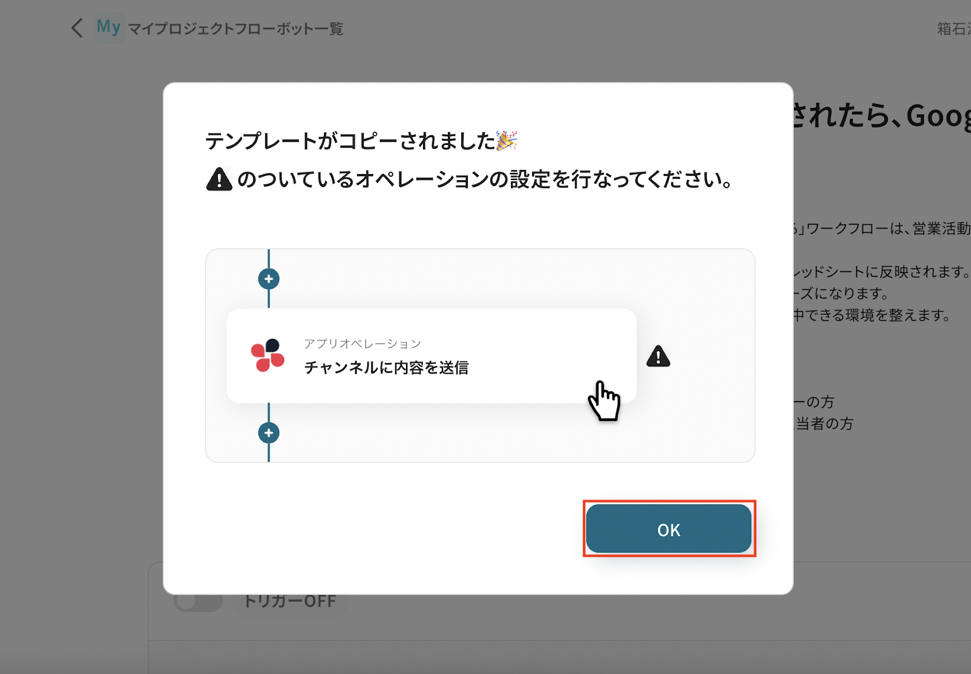
Task: Confirm the dialog with the OK button
Action: [x=669, y=529]
